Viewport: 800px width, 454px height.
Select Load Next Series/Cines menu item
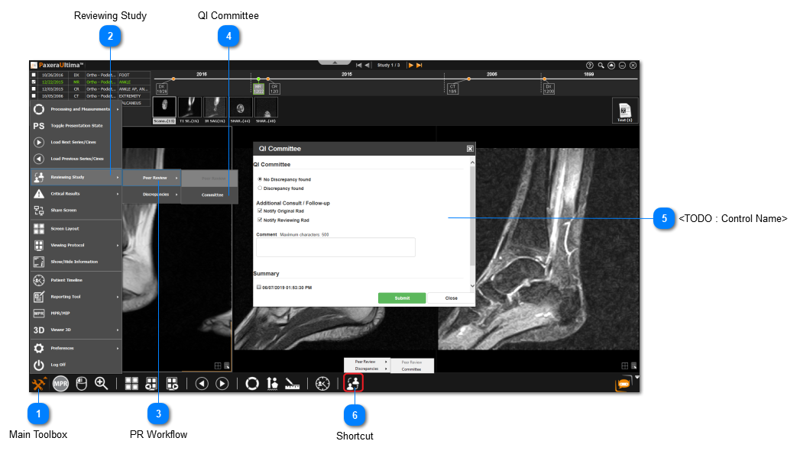point(76,142)
